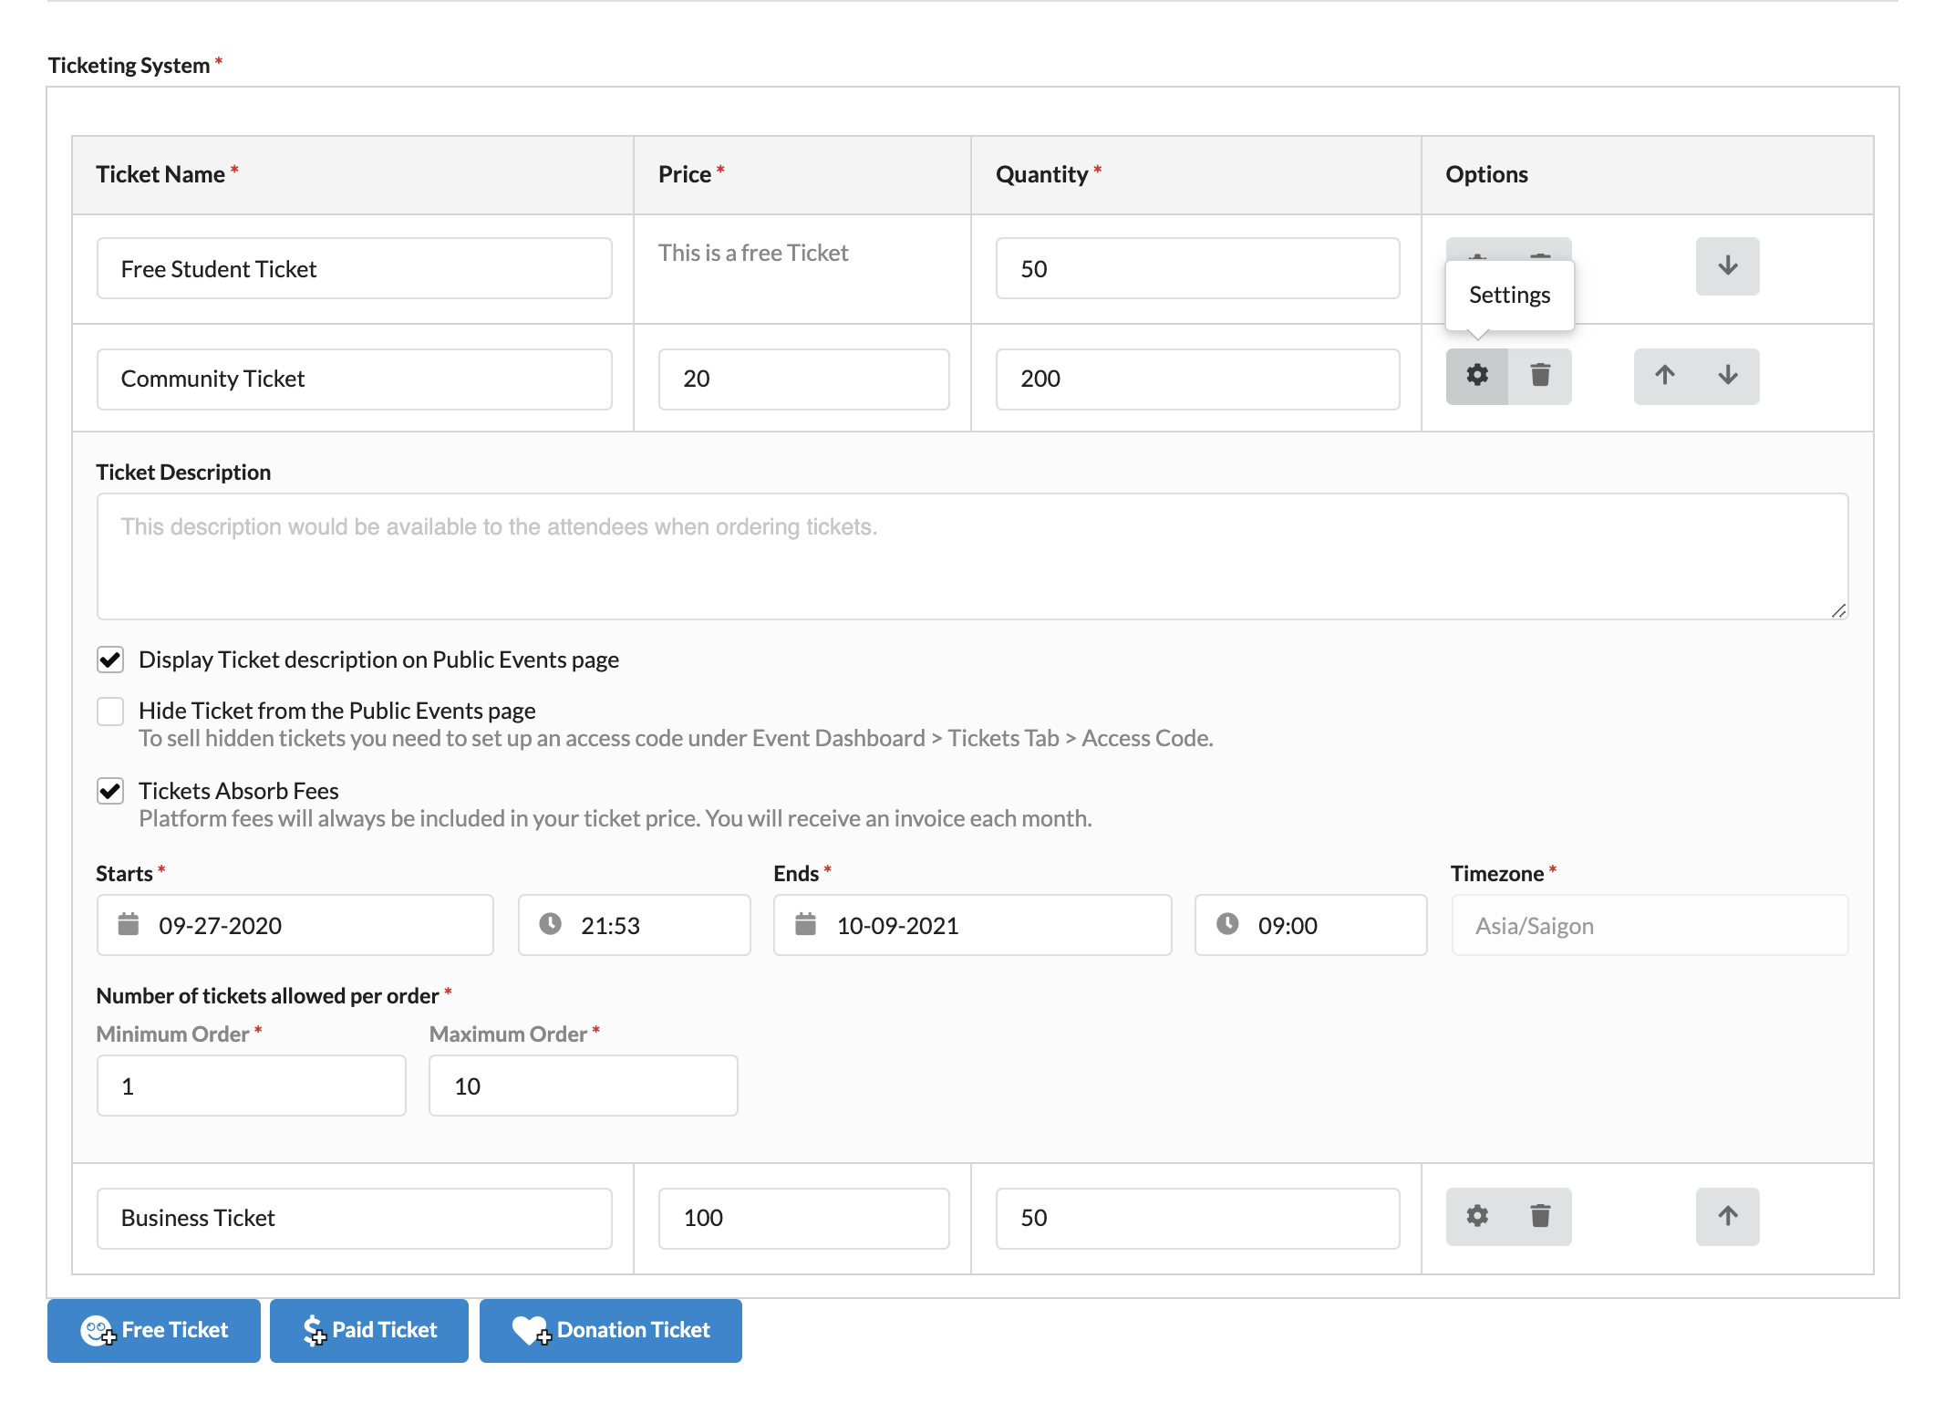Click the Minimum Order input field
1955x1403 pixels.
pos(251,1086)
